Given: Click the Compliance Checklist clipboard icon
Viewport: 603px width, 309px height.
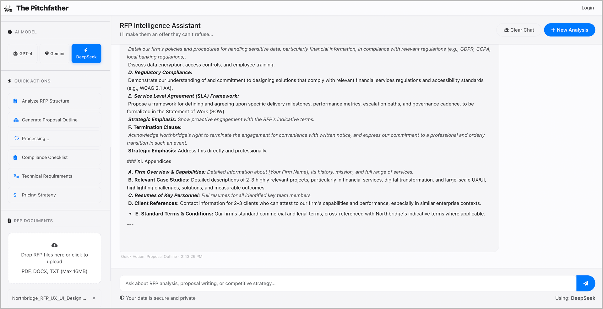Looking at the screenshot, I should click(x=15, y=157).
